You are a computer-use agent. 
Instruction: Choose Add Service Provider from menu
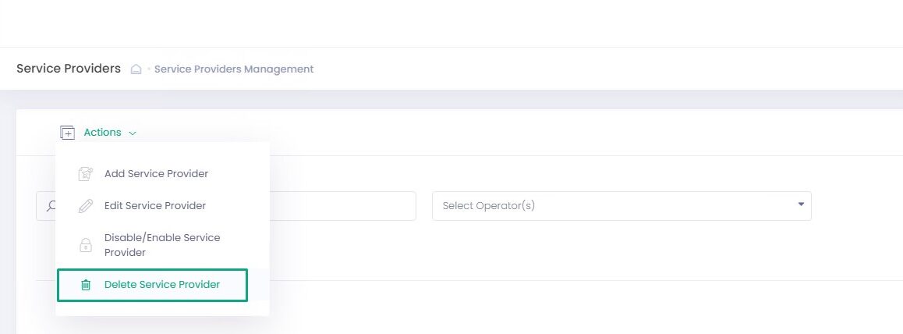coord(156,174)
